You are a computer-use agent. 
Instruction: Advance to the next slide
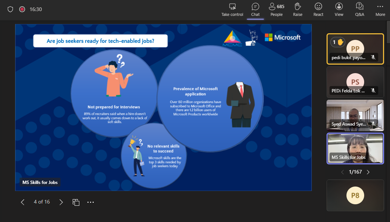coord(61,202)
